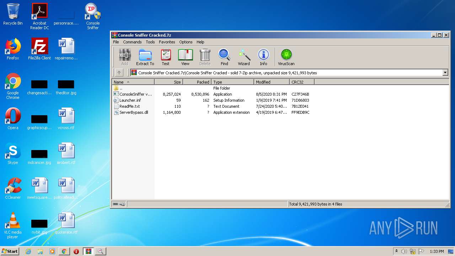Viewport: 455px width, 256px height.
Task: Click the archive path address field
Action: [x=286, y=73]
